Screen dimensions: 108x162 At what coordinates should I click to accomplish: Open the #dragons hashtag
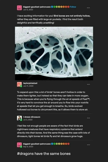tap(26, 154)
